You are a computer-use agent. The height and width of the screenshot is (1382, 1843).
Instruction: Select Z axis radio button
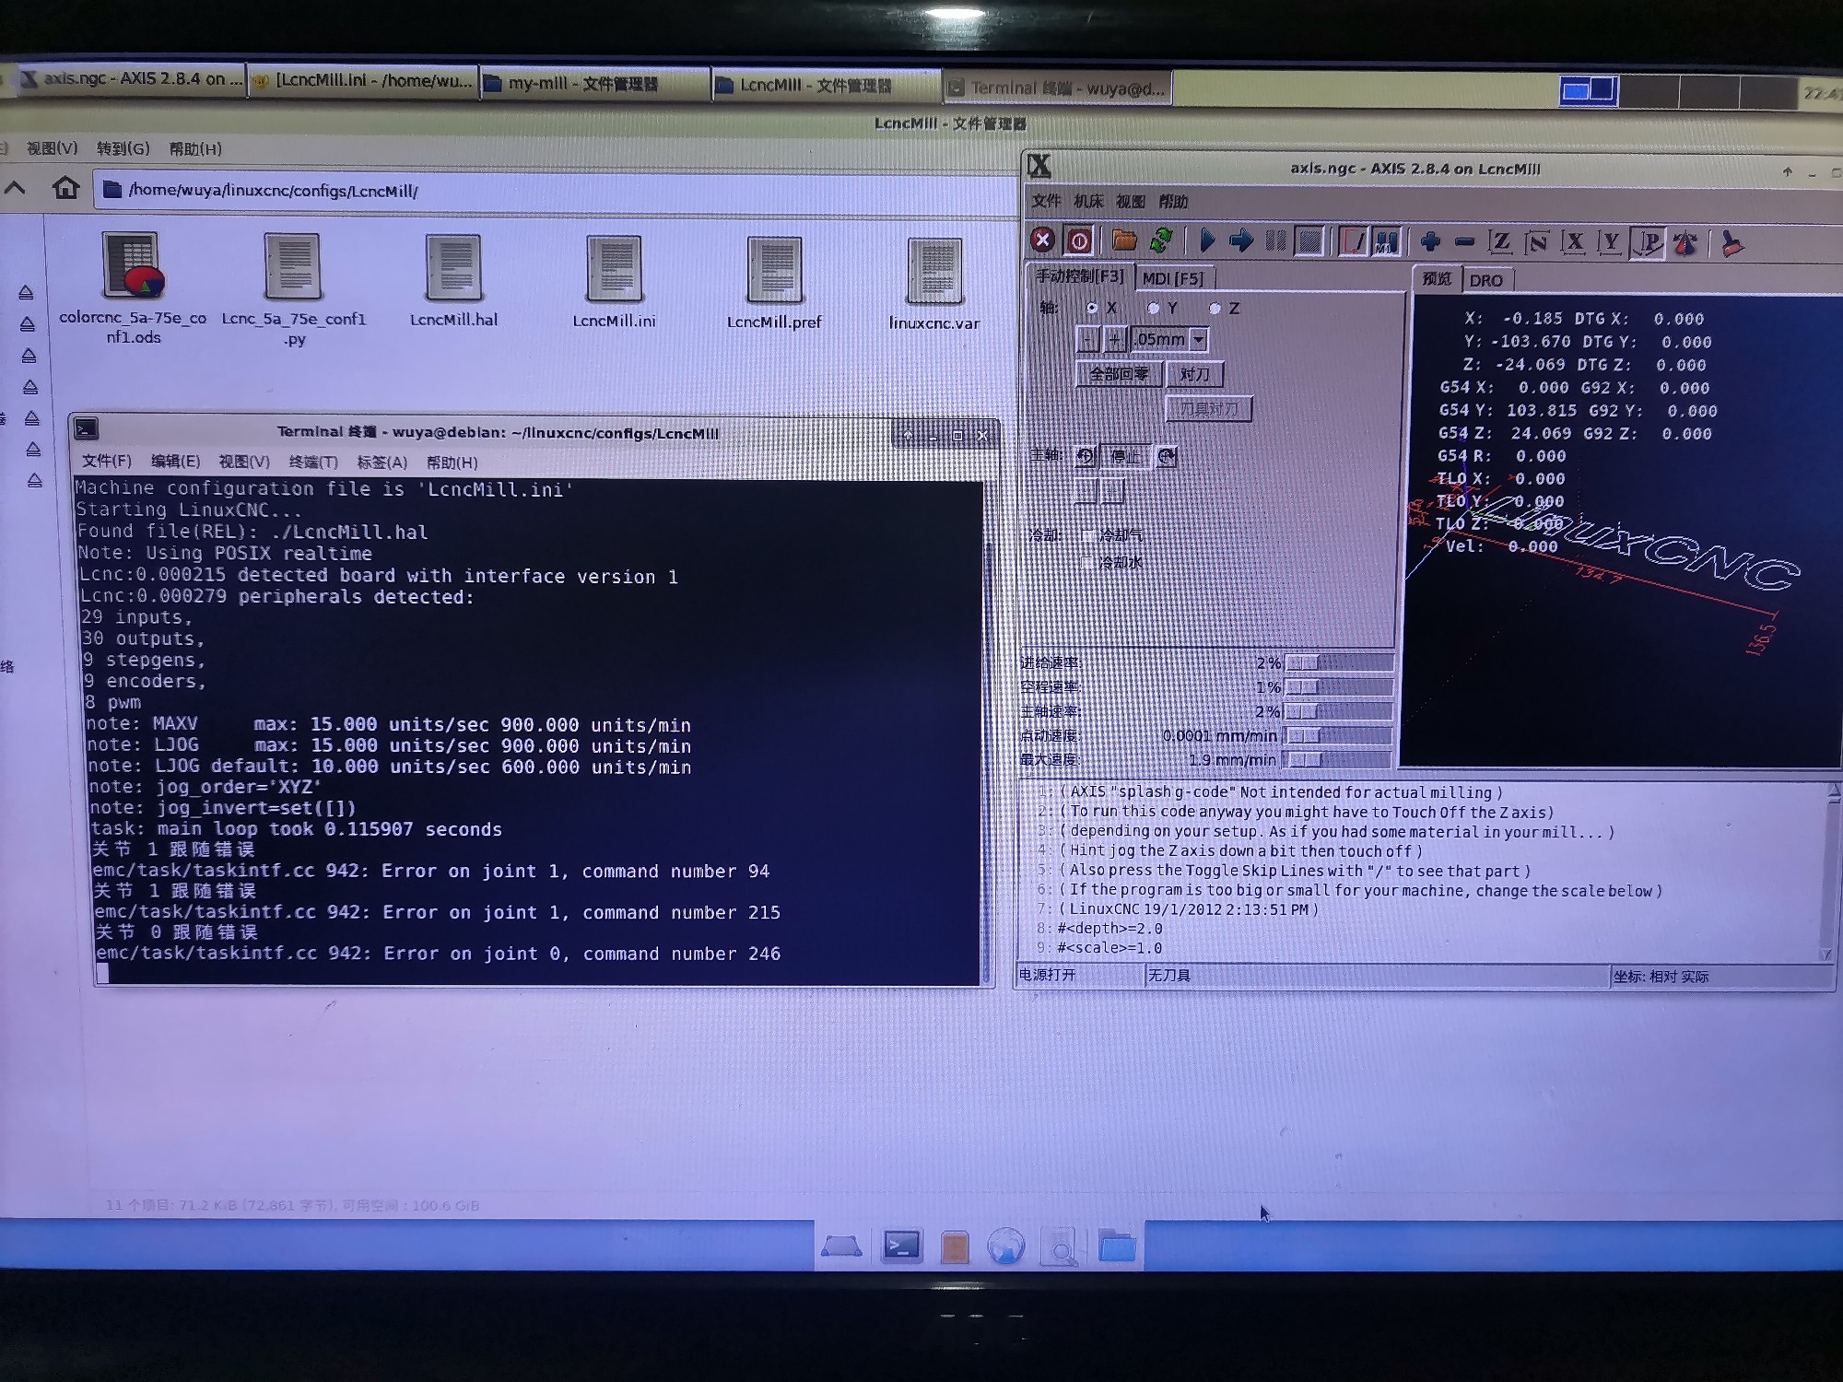1215,309
